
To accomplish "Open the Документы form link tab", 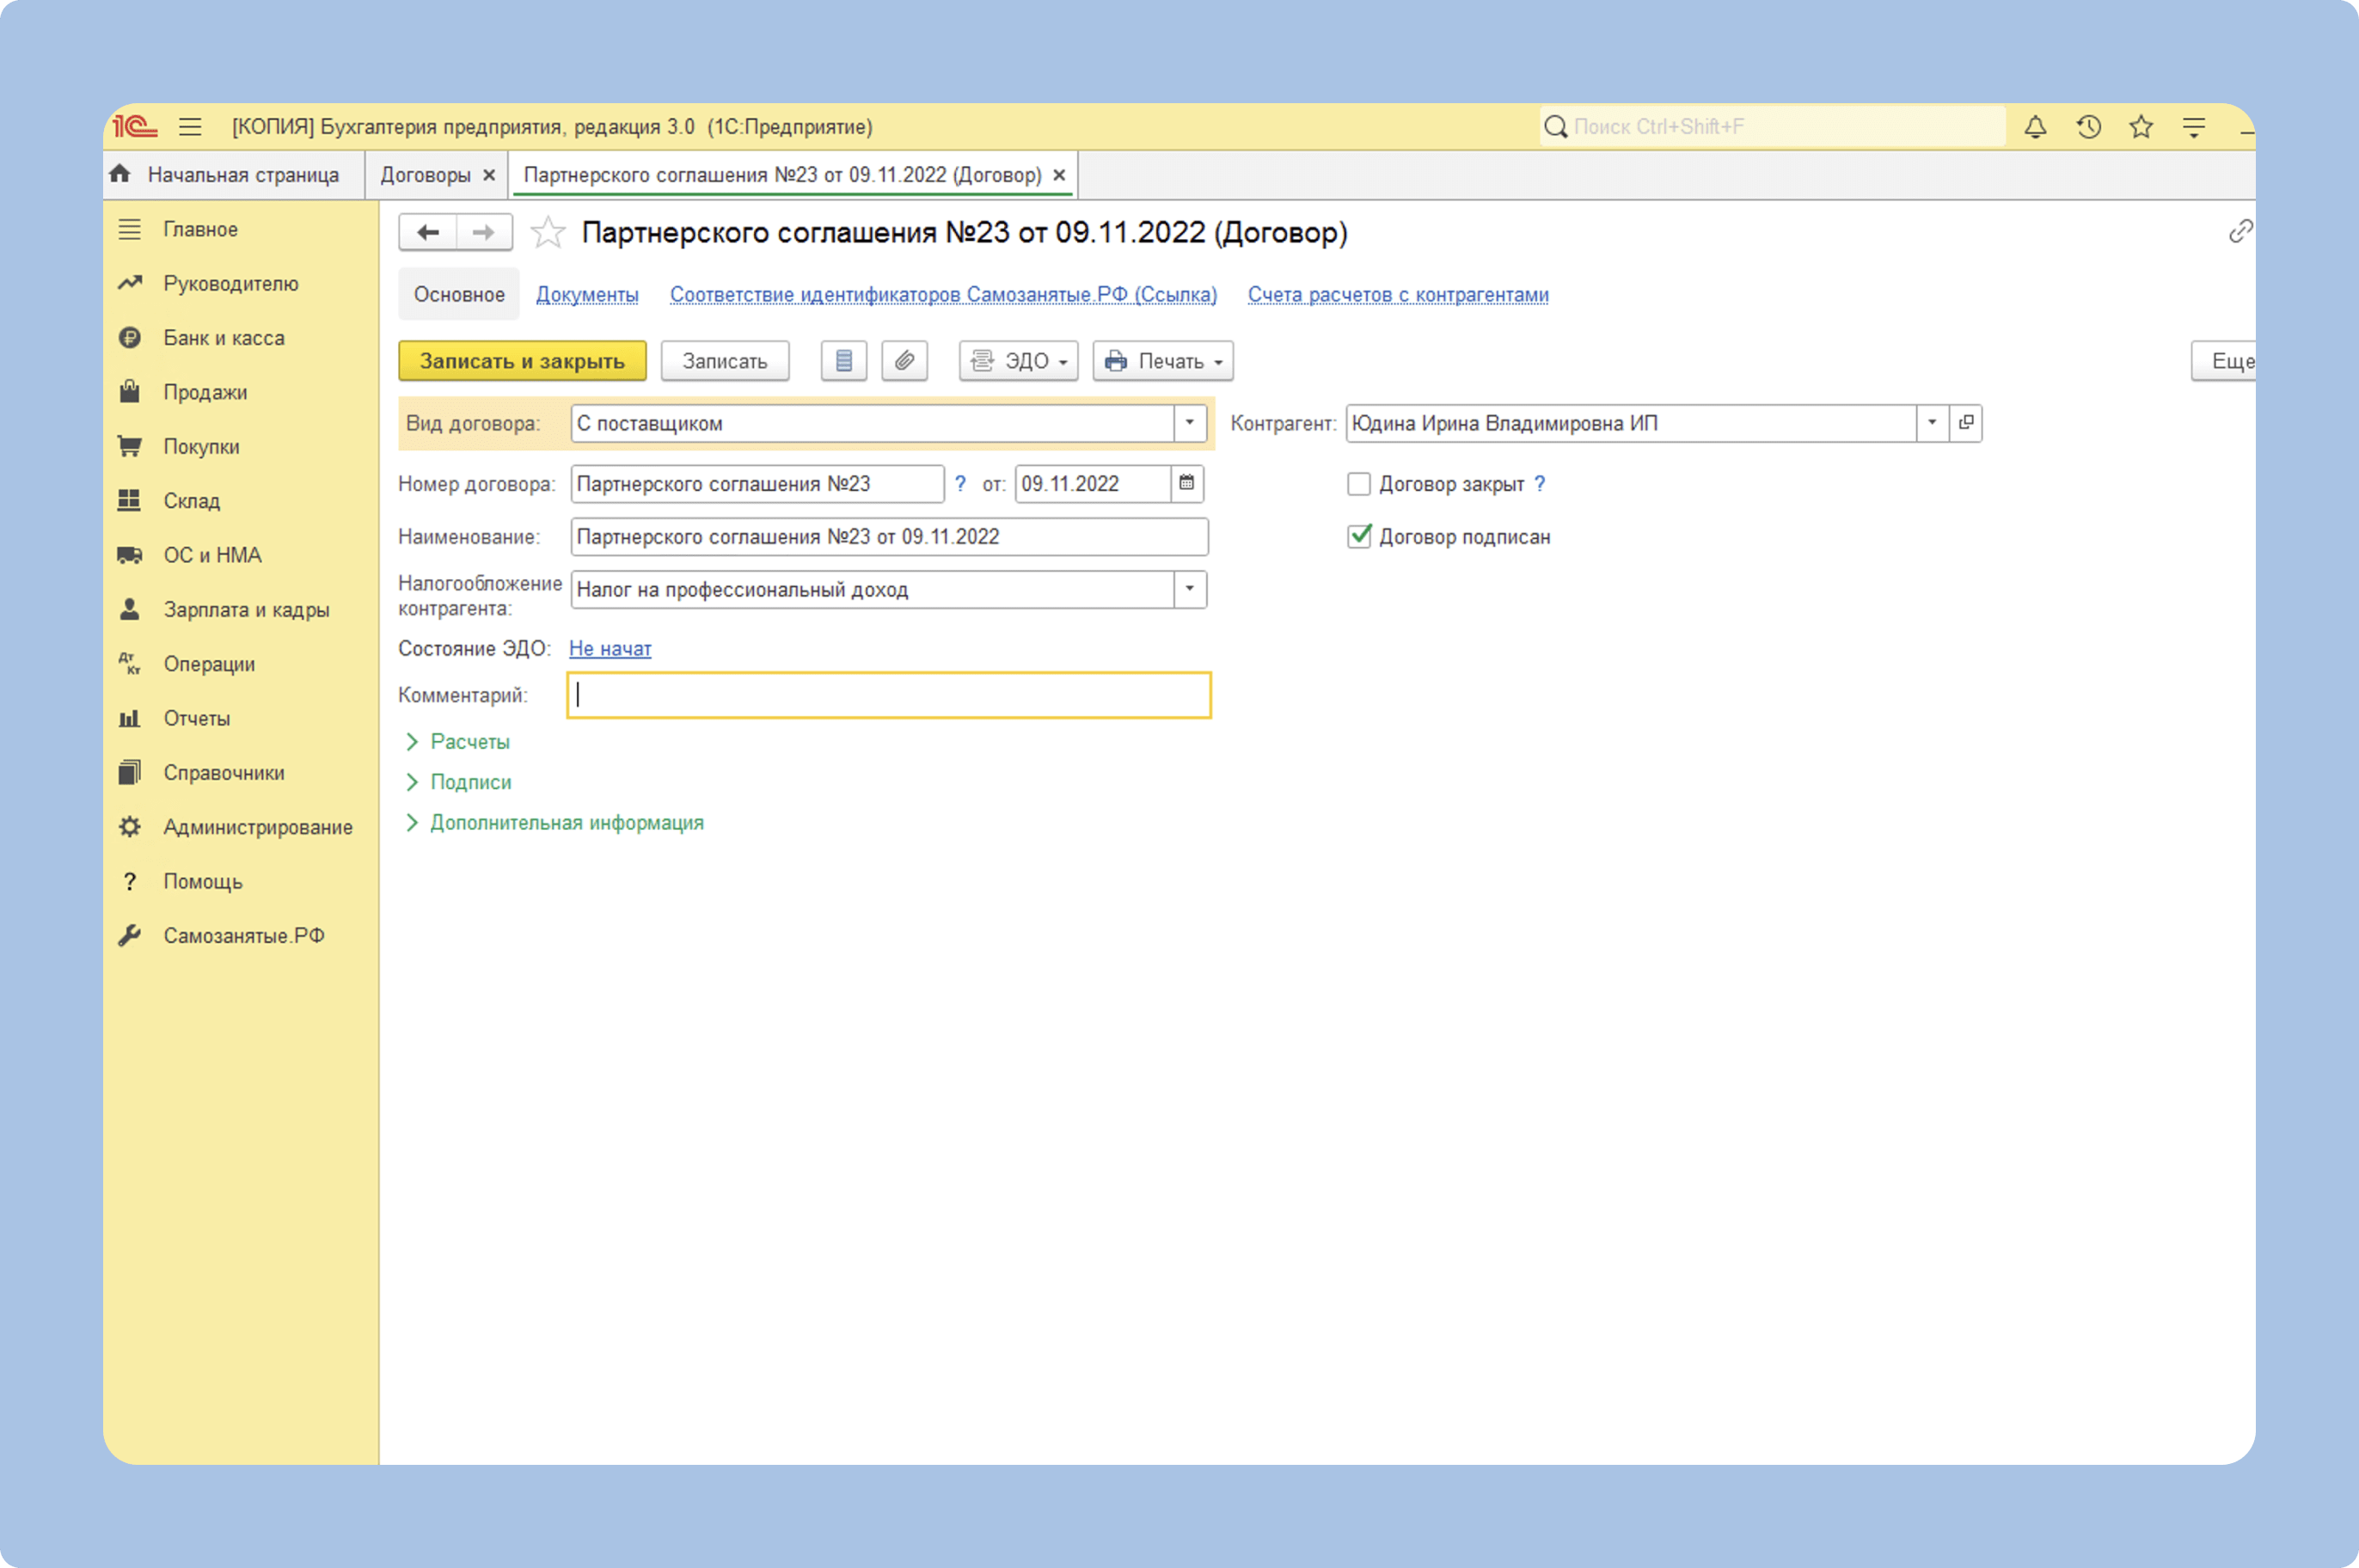I will point(587,295).
